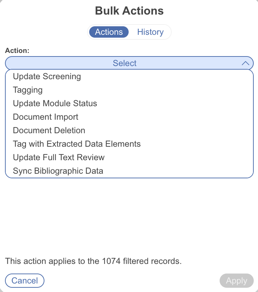Click the Select field under Action
The height and width of the screenshot is (292, 258).
click(x=129, y=64)
